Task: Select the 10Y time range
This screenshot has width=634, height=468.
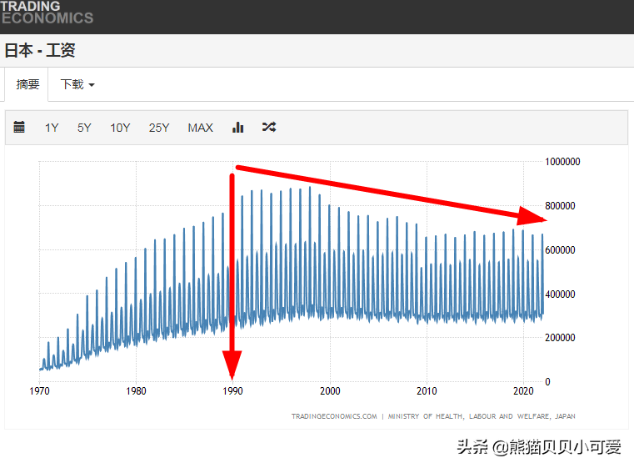Action: pyautogui.click(x=120, y=128)
